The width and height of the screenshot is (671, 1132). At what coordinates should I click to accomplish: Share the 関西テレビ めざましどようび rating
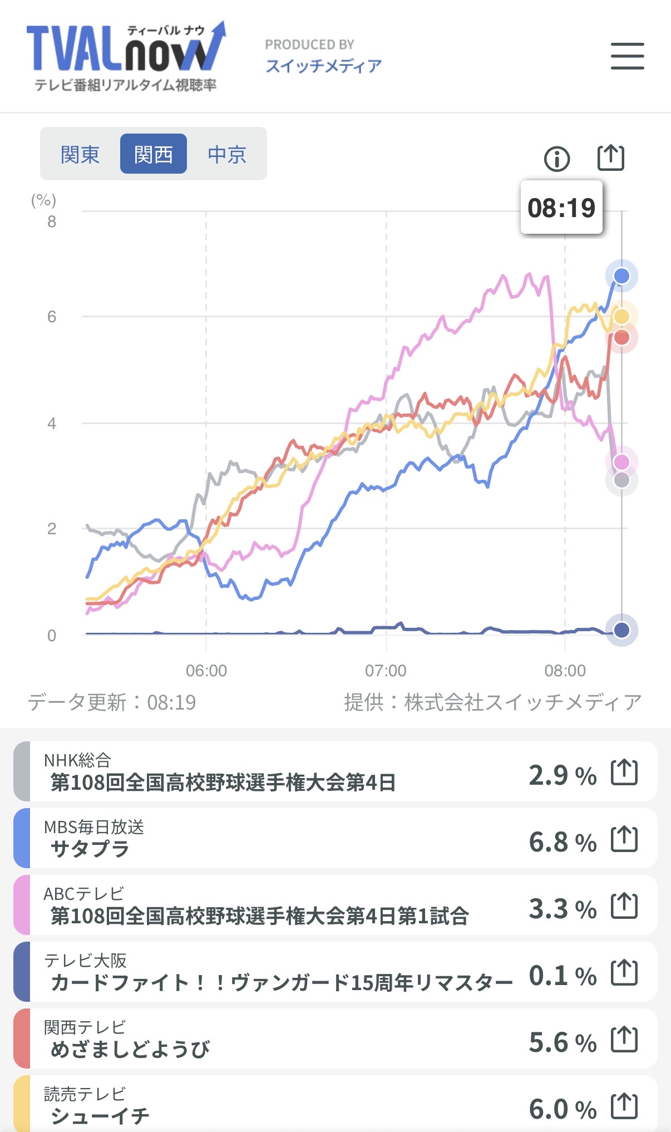(x=624, y=1040)
